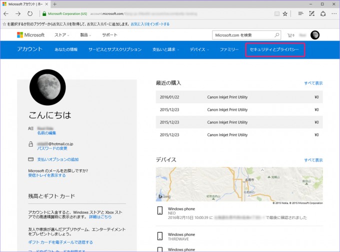Viewport: 340px width, 252px height.
Task: Click the credit card payment icon
Action: point(31,159)
